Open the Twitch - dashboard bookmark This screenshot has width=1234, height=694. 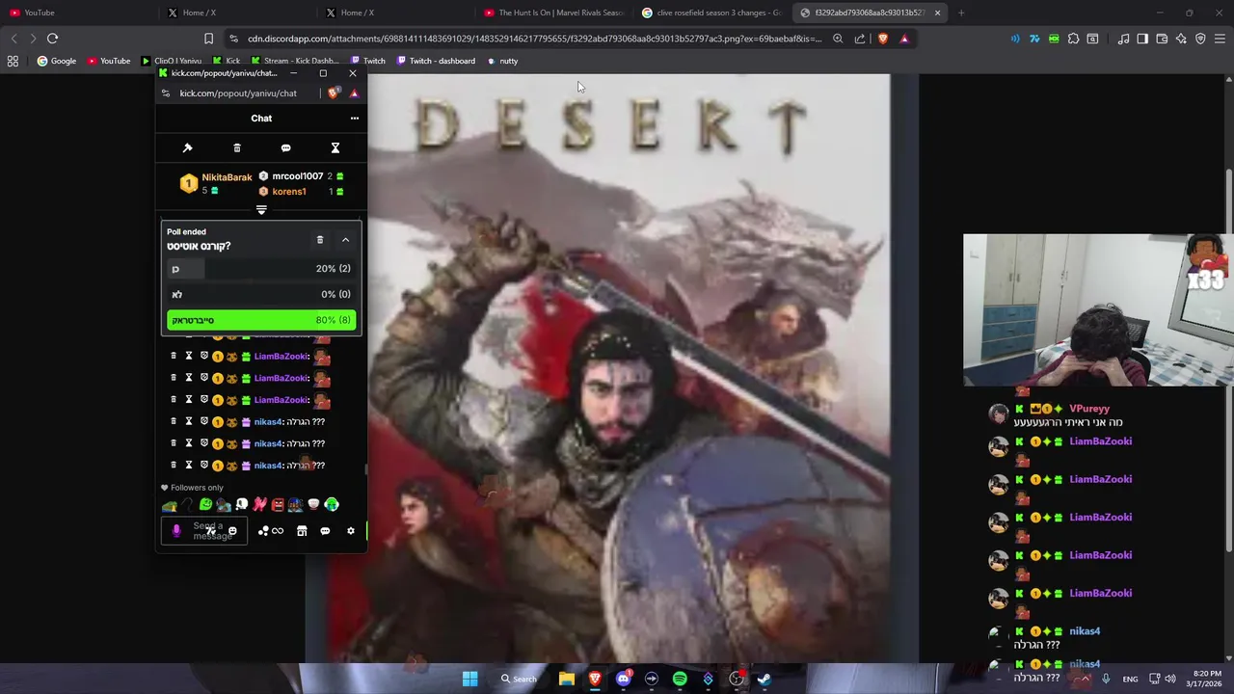tap(436, 61)
